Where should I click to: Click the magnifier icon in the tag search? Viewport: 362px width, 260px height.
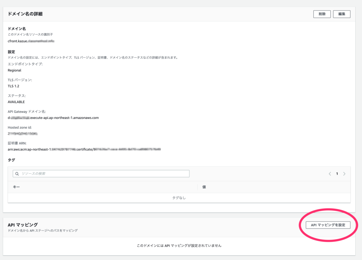tap(17, 174)
